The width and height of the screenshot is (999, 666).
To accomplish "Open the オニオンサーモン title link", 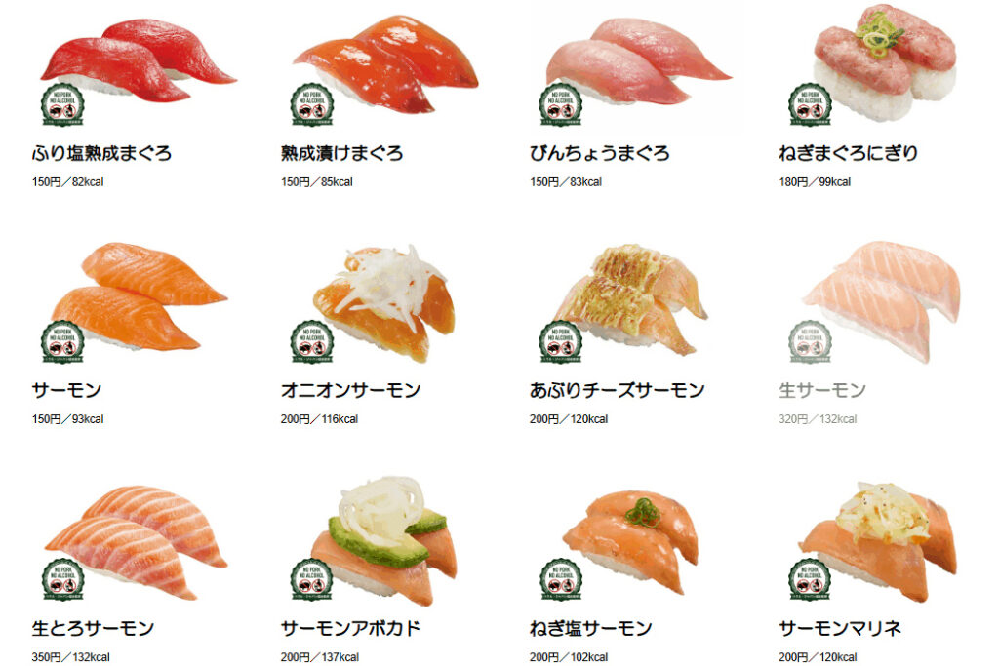I will tap(350, 390).
